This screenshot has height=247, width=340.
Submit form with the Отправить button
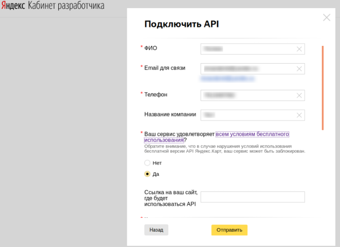229,230
